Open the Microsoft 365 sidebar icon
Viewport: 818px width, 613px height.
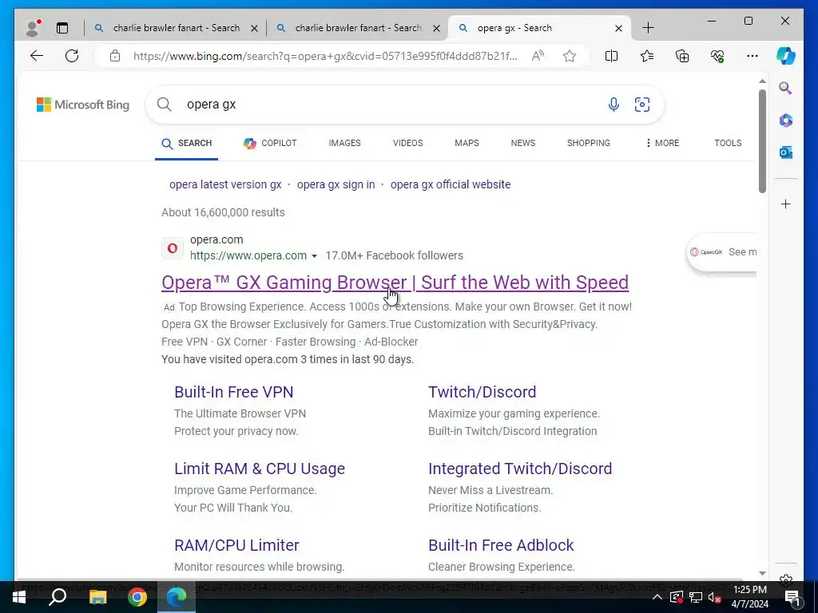click(x=786, y=121)
